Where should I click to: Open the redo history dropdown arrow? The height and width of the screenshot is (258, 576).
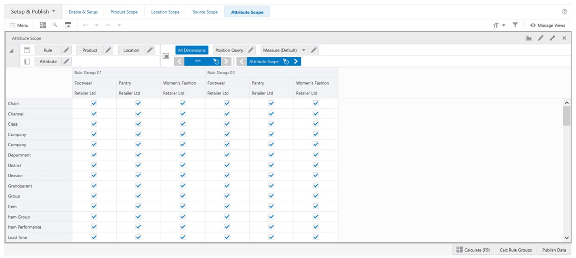119,25
